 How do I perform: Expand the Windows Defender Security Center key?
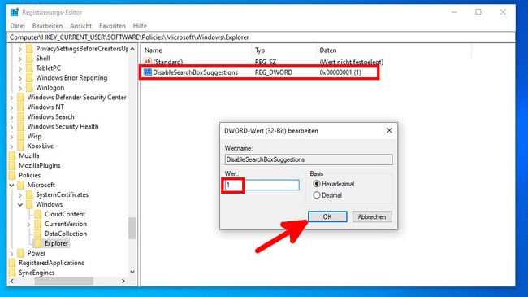click(x=12, y=98)
